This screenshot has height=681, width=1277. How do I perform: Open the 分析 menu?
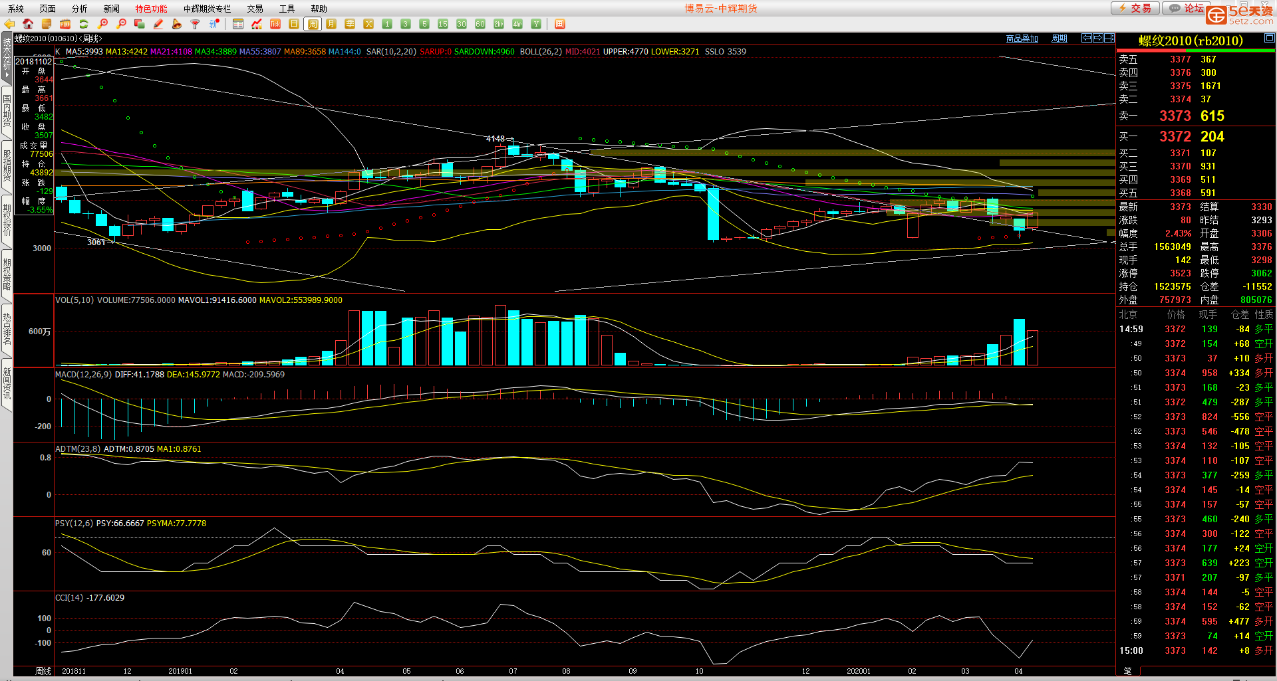tap(80, 9)
